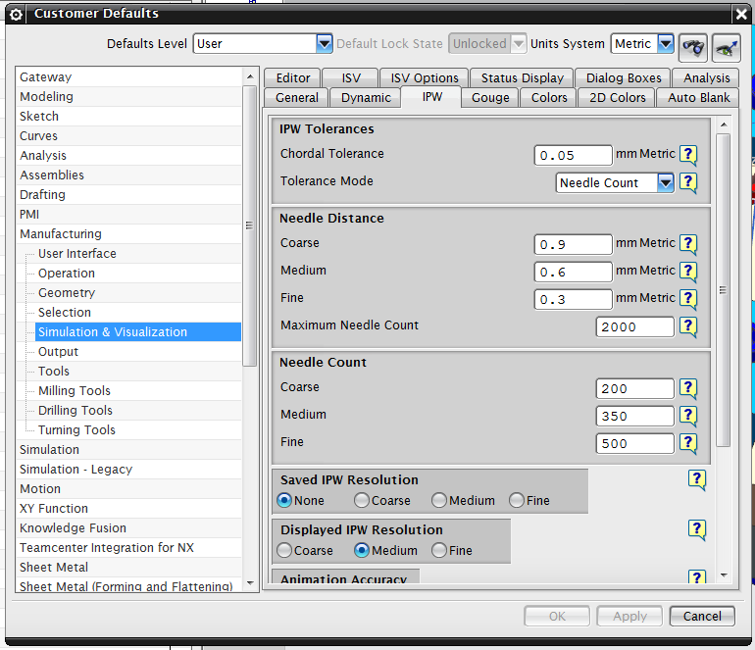Open help for Displayed IPW Resolution

click(697, 529)
